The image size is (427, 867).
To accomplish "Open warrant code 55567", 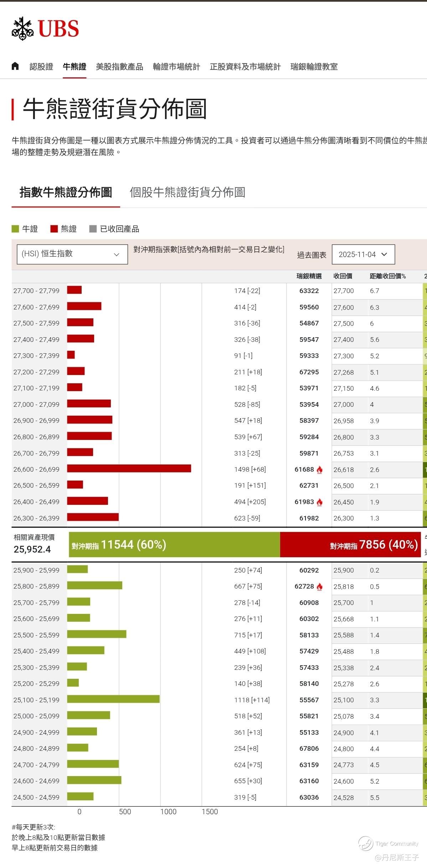I will pyautogui.click(x=309, y=700).
